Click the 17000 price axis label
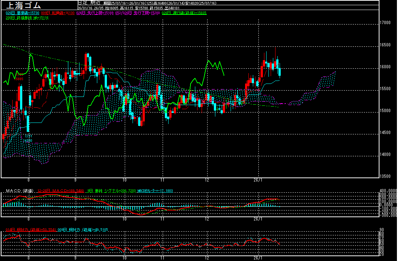 click(x=385, y=23)
